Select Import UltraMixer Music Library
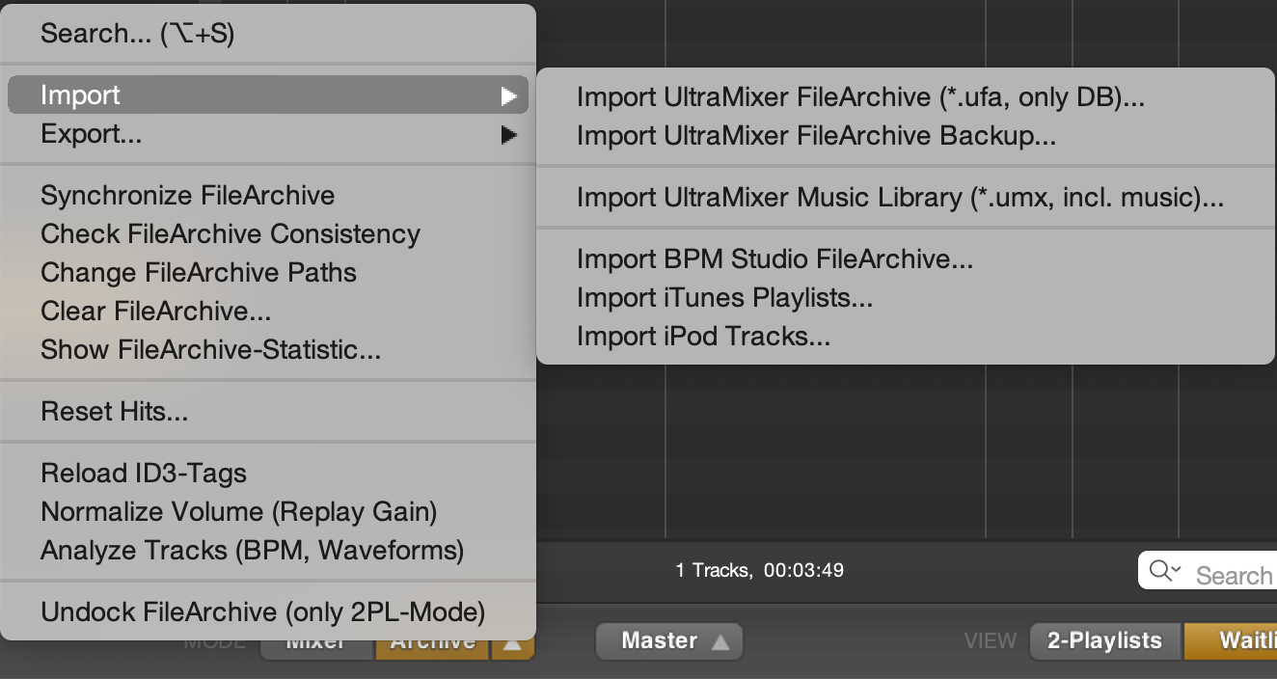Image resolution: width=1277 pixels, height=679 pixels. tap(900, 198)
